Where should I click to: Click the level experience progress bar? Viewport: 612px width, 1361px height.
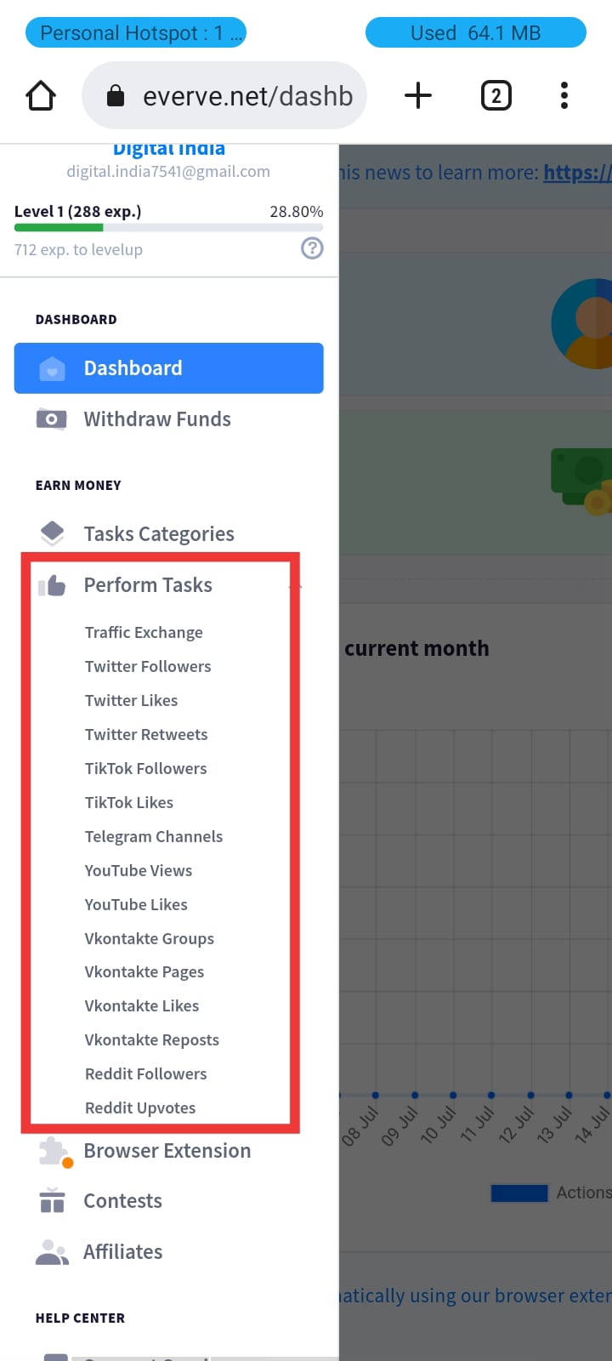pos(168,228)
